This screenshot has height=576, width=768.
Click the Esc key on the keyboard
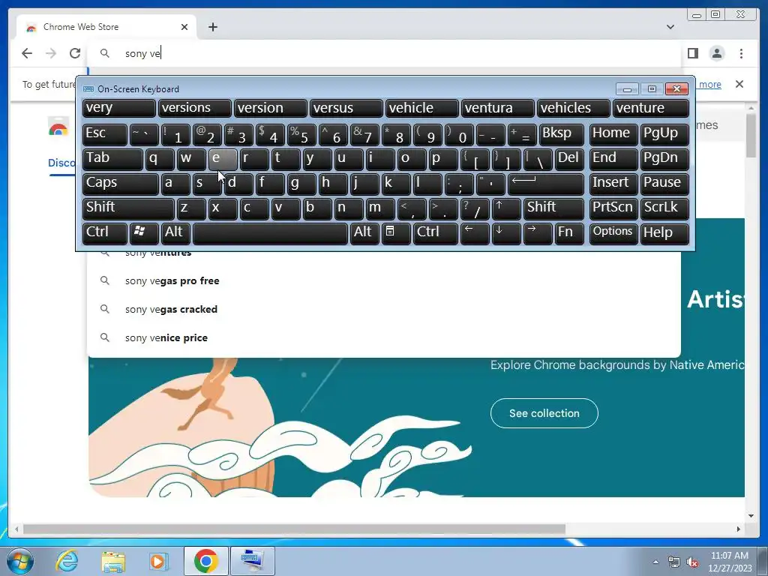(x=105, y=134)
